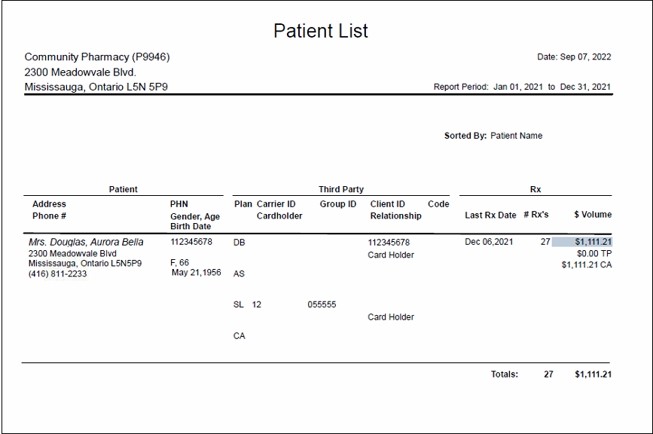This screenshot has height=434, width=653.
Task: Click the DB plan code entry
Action: 239,243
